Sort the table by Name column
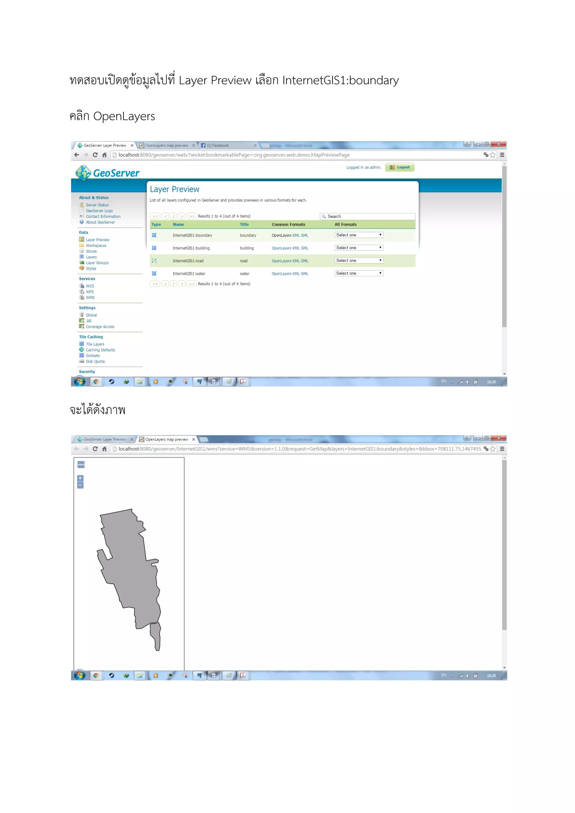 tap(178, 225)
